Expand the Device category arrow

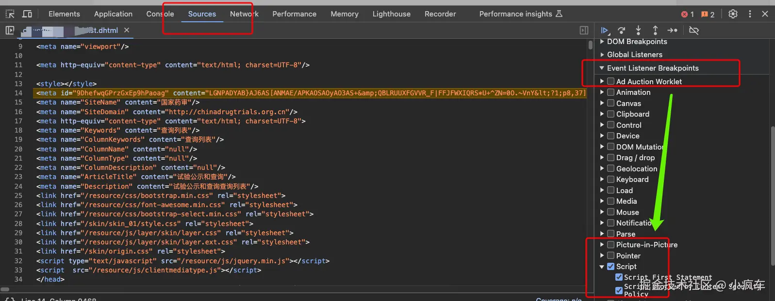point(602,135)
